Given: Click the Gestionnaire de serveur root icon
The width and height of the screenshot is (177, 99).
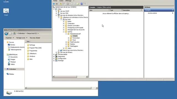Looking at the screenshot, I should pyautogui.click(x=54, y=7).
